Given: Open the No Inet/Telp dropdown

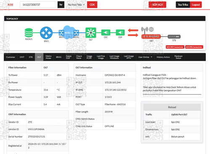Looking at the screenshot, I should click(x=76, y=5).
